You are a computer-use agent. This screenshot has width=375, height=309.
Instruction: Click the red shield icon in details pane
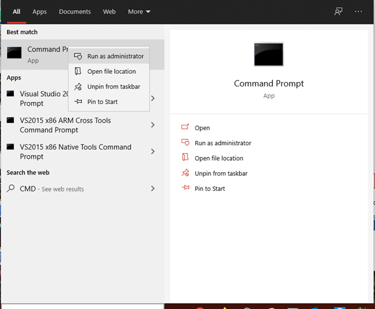tap(185, 142)
